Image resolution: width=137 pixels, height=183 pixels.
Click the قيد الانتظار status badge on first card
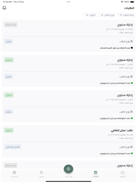point(11,25)
